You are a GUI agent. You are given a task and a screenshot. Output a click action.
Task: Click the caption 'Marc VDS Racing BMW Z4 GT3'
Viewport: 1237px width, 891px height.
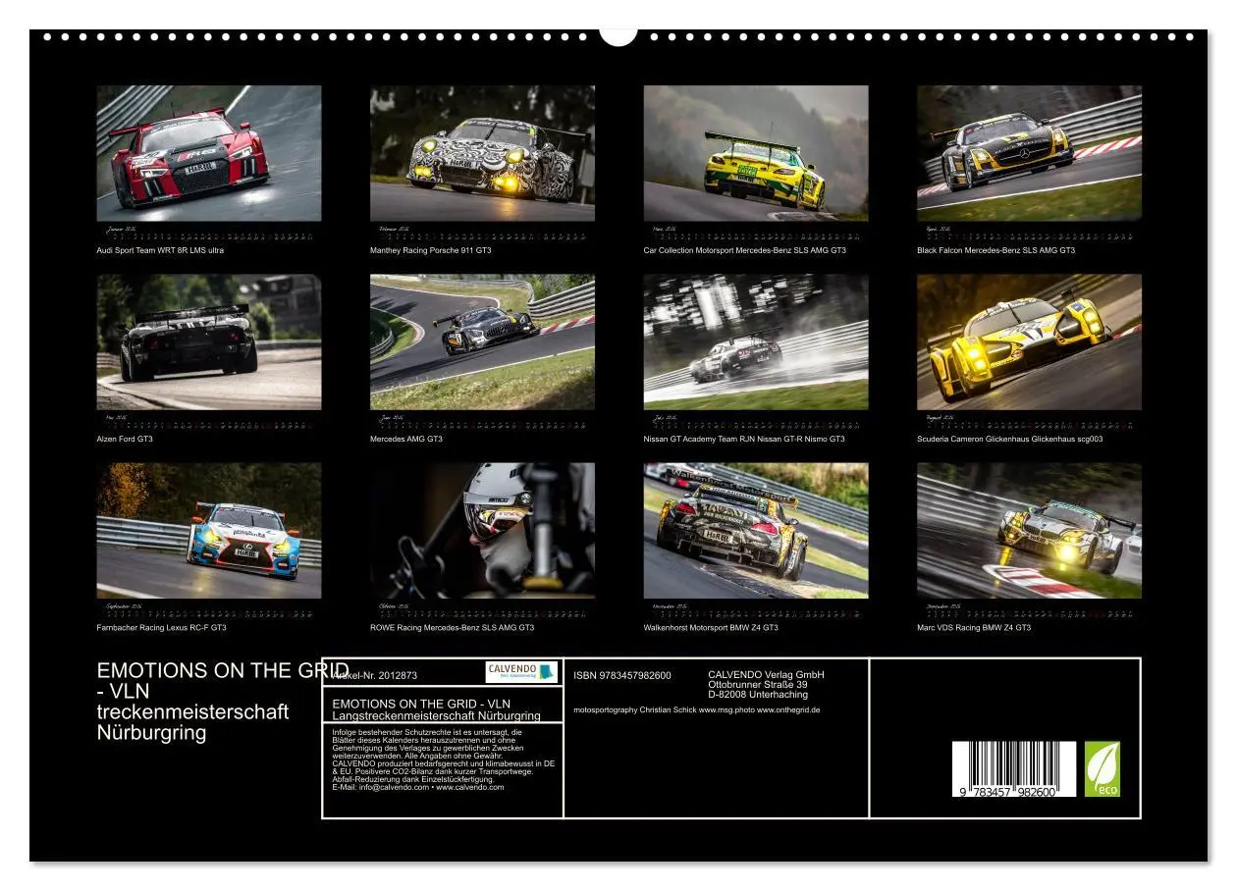click(x=973, y=627)
